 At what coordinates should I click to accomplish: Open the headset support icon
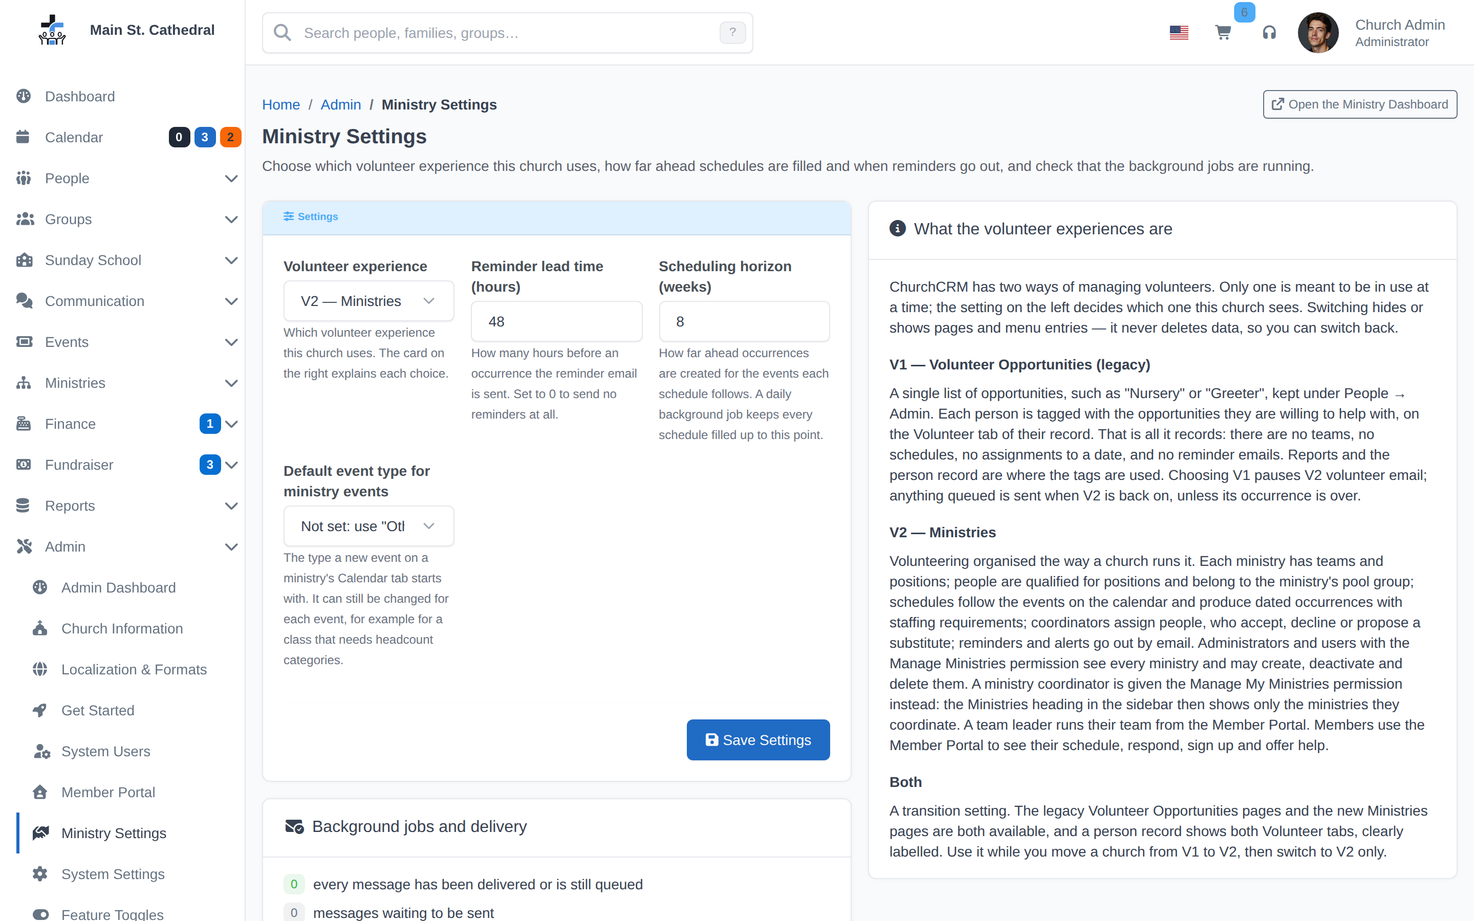(x=1269, y=32)
